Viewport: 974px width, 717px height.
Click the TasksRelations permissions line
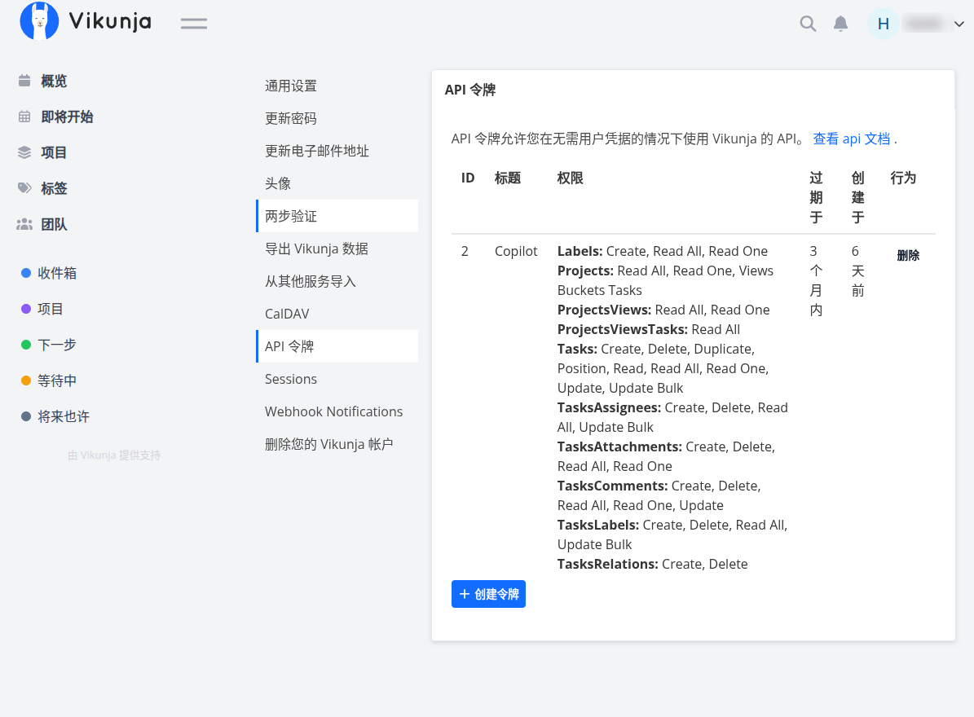click(652, 565)
